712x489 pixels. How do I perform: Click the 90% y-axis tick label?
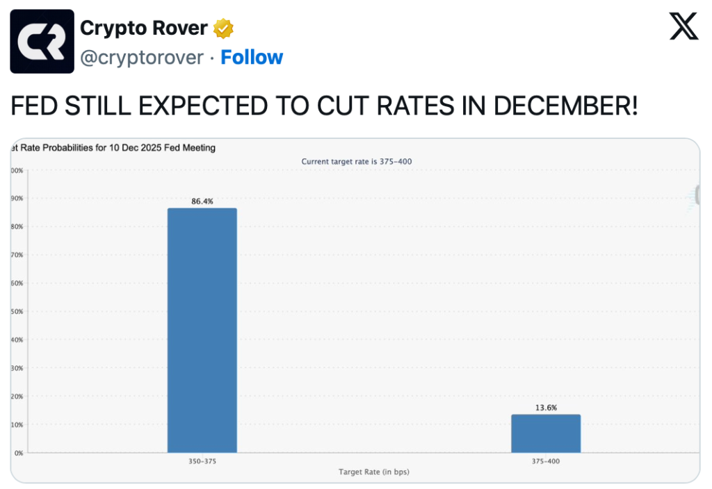pyautogui.click(x=17, y=198)
